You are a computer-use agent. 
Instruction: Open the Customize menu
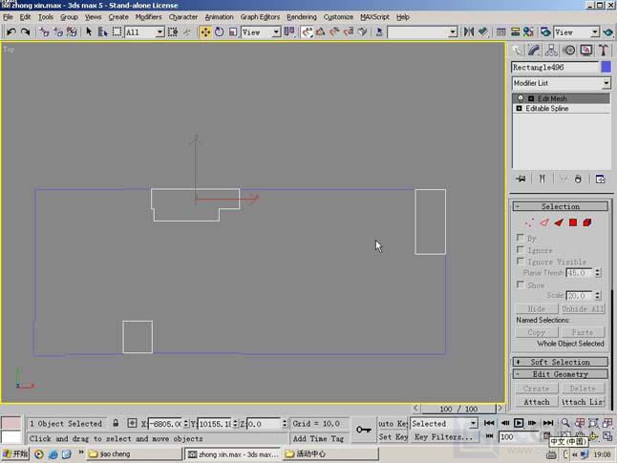click(x=338, y=17)
